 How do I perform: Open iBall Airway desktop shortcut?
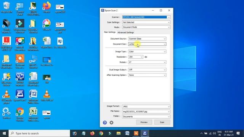6,44
